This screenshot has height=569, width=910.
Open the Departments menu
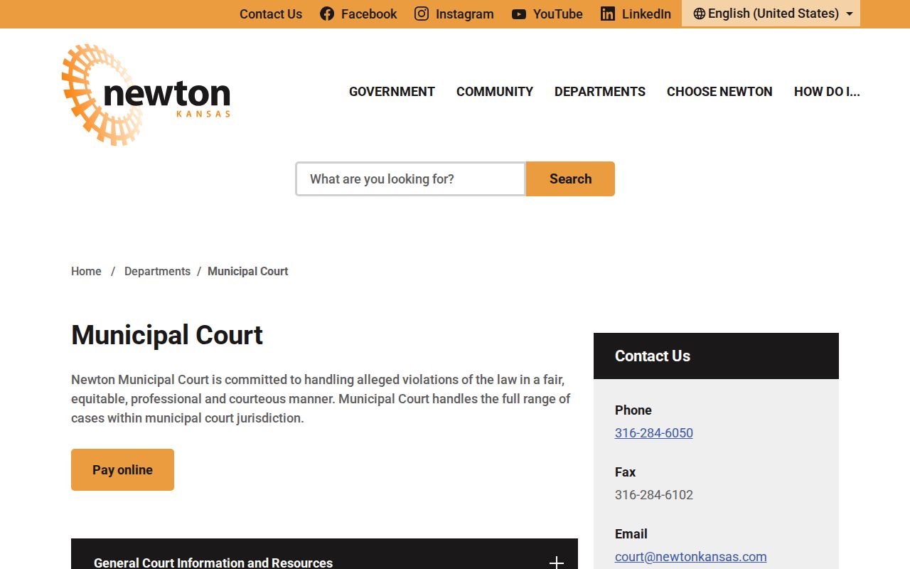[x=600, y=92]
